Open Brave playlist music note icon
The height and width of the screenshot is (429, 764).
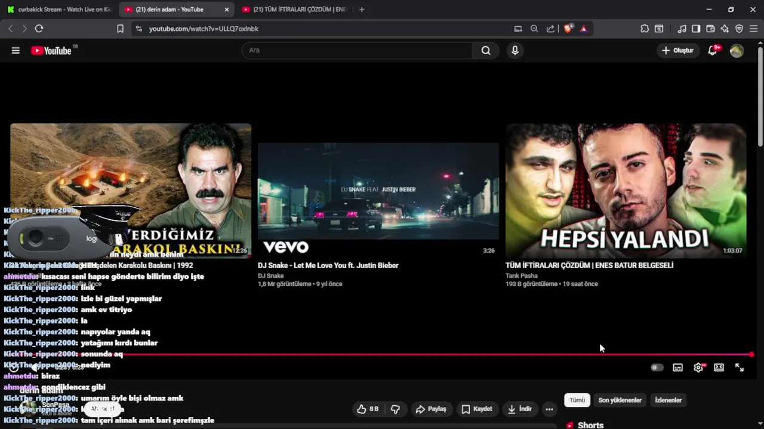coord(682,29)
